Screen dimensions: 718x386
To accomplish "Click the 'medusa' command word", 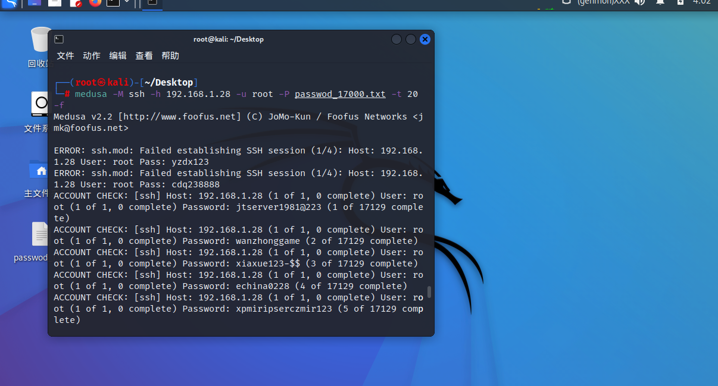I will [91, 94].
